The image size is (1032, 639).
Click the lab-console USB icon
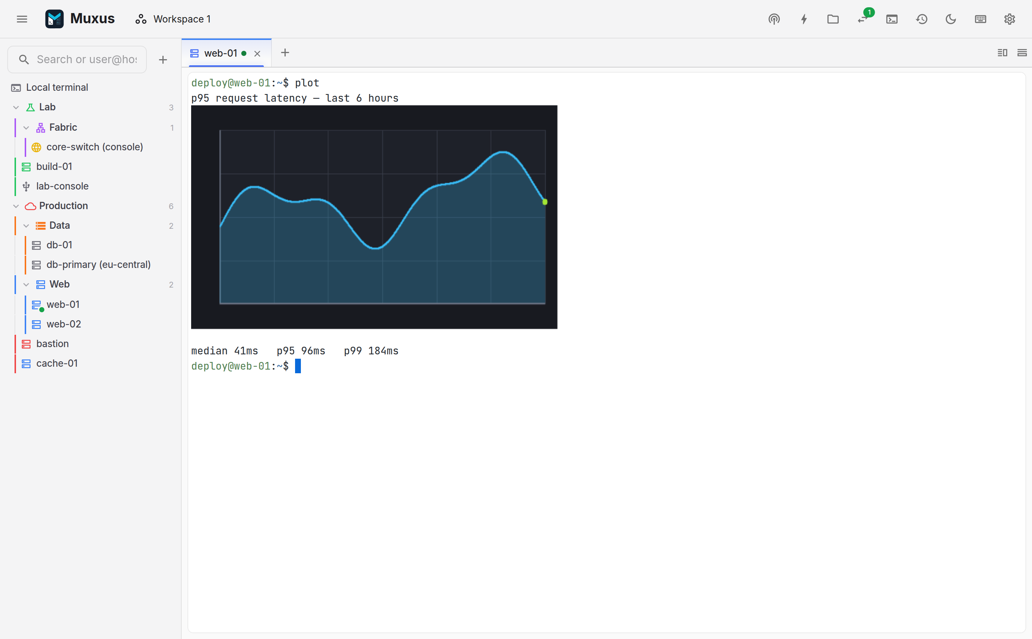[x=26, y=186]
